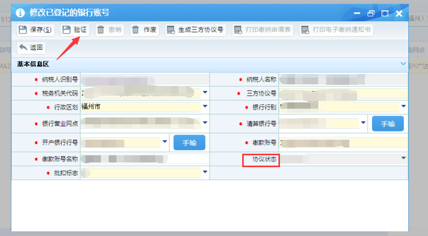Collapse the 基本信息区 section chevron
428x236 pixels.
click(x=403, y=64)
